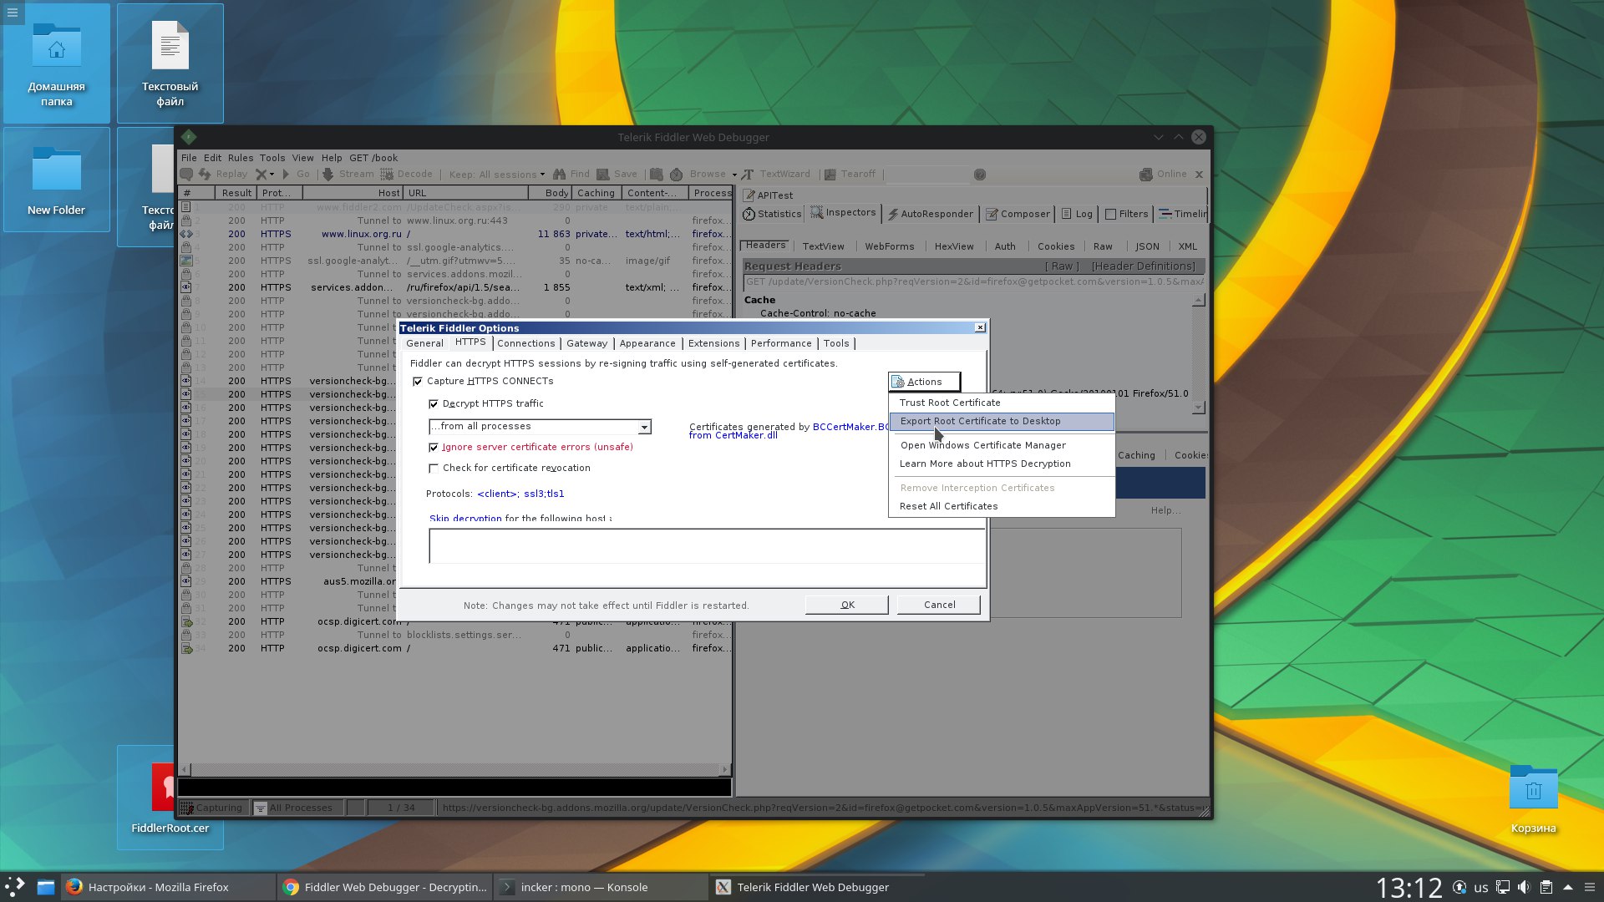Open the volume control tray icon
The image size is (1604, 902).
coord(1524,887)
